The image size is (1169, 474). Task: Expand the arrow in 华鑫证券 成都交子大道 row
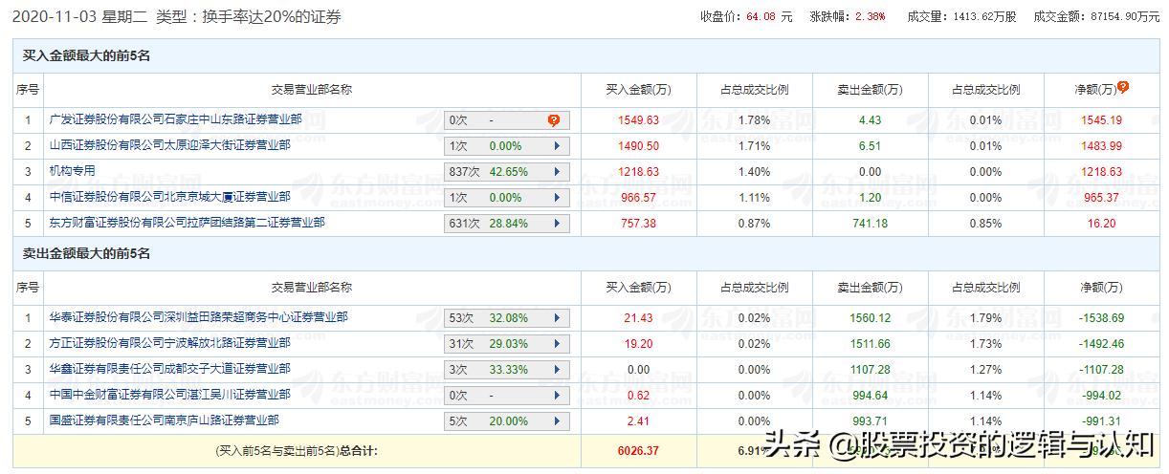(557, 370)
